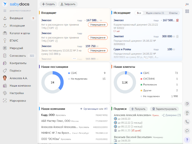The width and height of the screenshot is (192, 144).
Task: Open the АБВ Мастер Плюс, ООО row
Action: point(74,121)
